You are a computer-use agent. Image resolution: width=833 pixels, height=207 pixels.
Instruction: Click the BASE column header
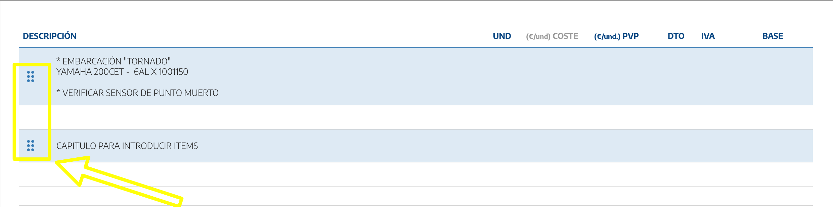click(773, 36)
